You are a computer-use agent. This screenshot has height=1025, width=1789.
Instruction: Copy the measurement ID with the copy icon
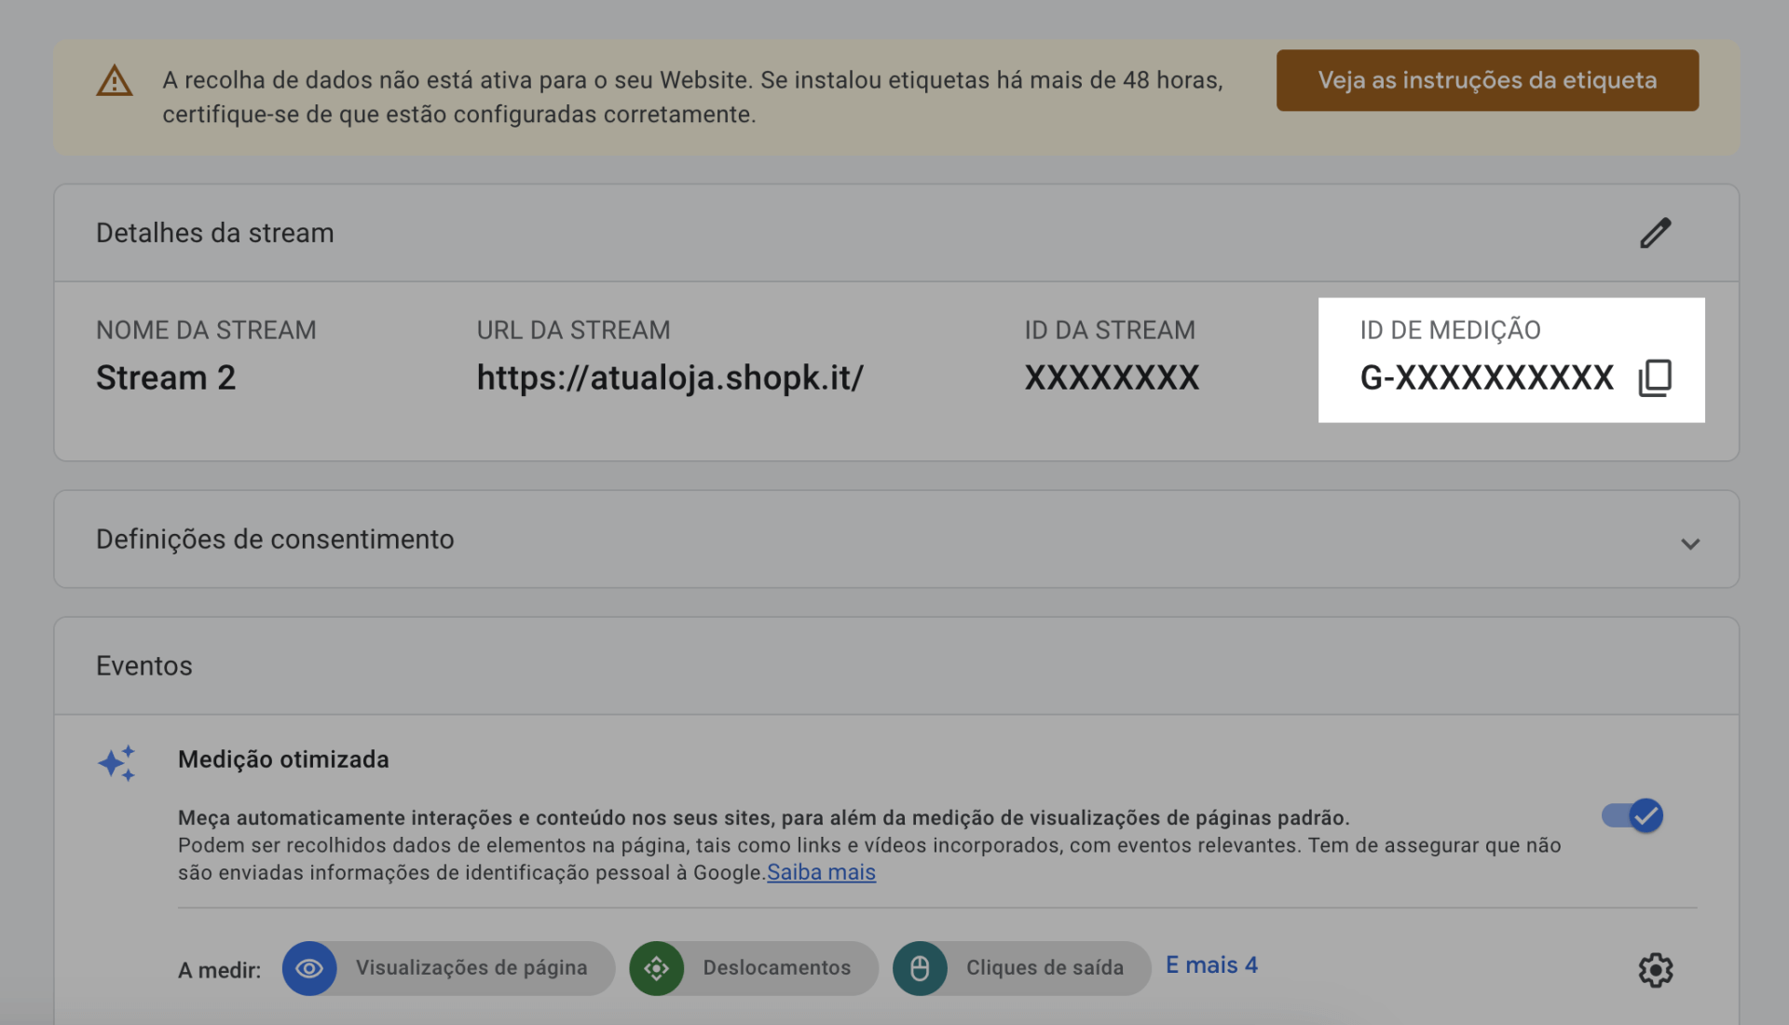click(1655, 377)
